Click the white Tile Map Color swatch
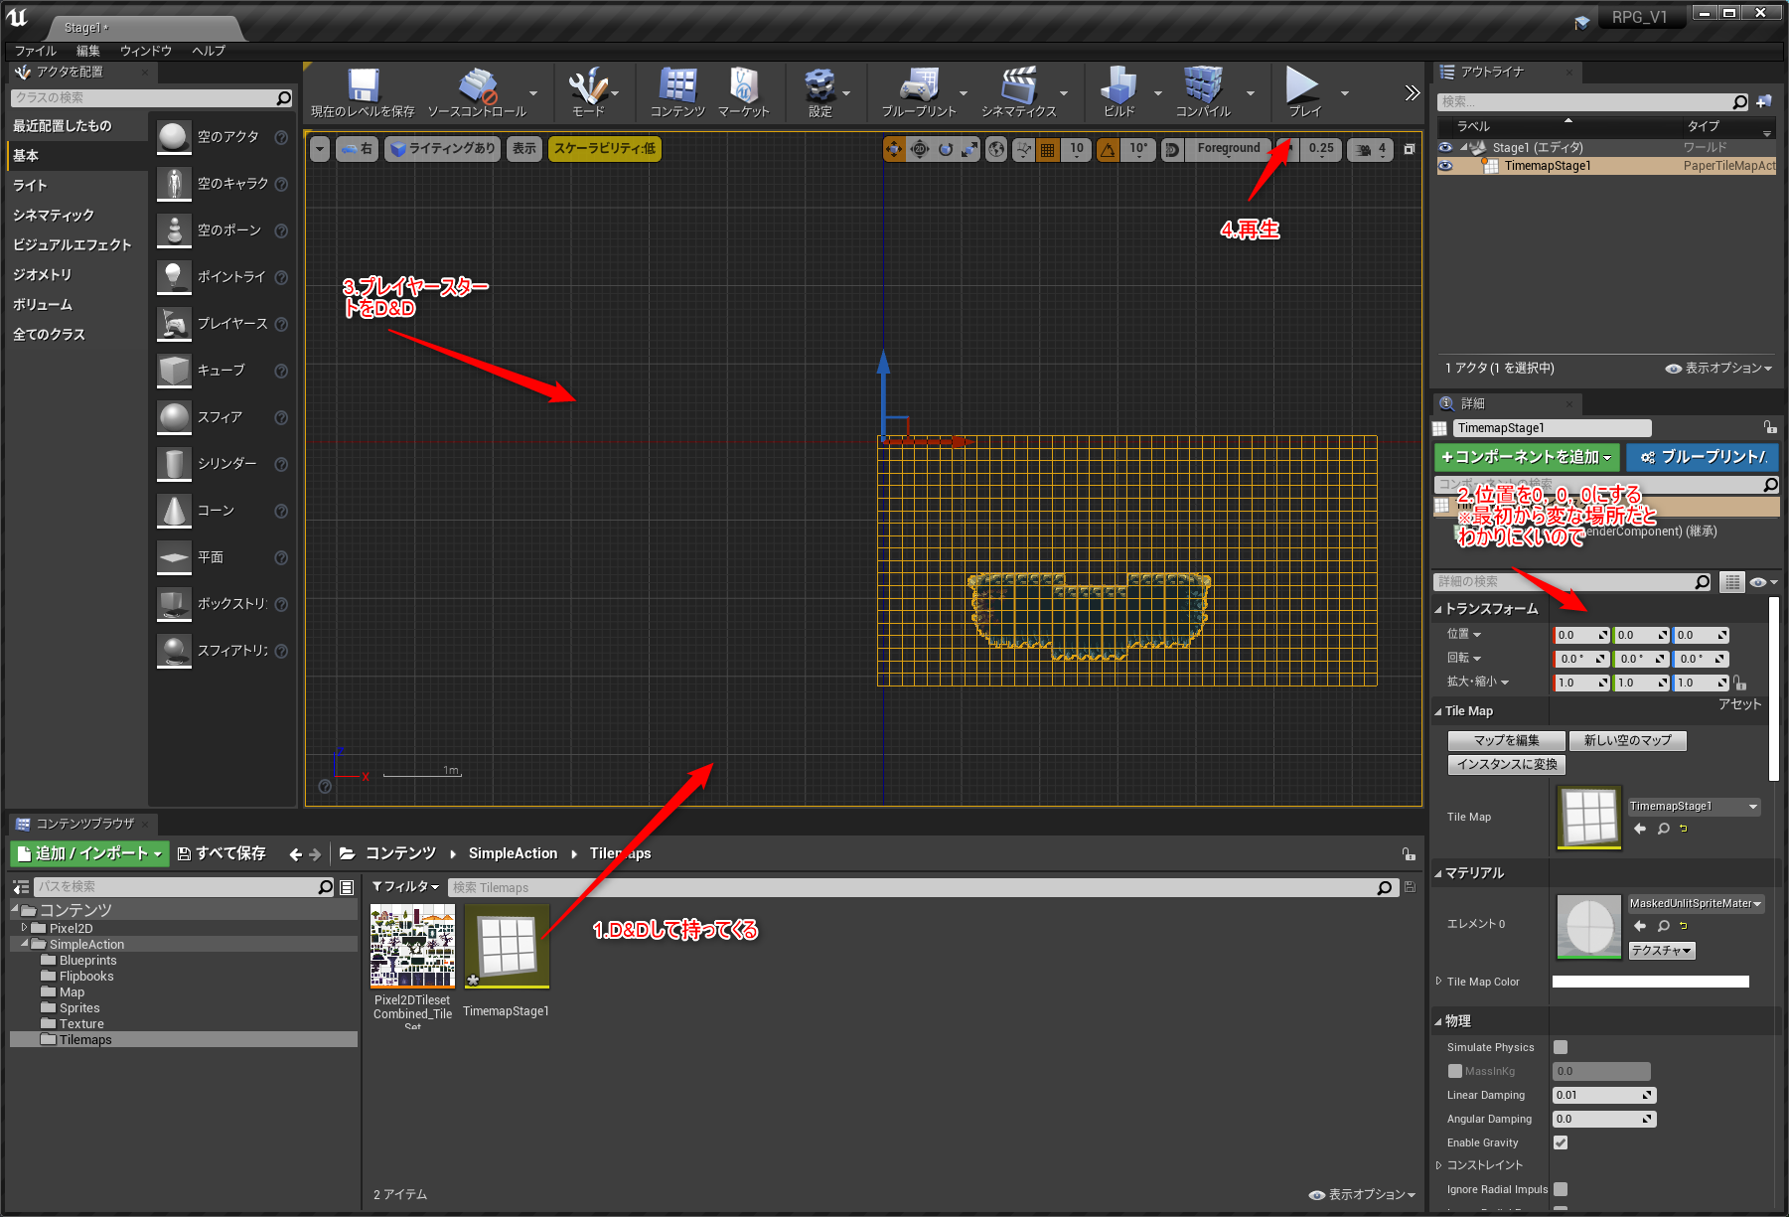The image size is (1789, 1217). 1650,982
